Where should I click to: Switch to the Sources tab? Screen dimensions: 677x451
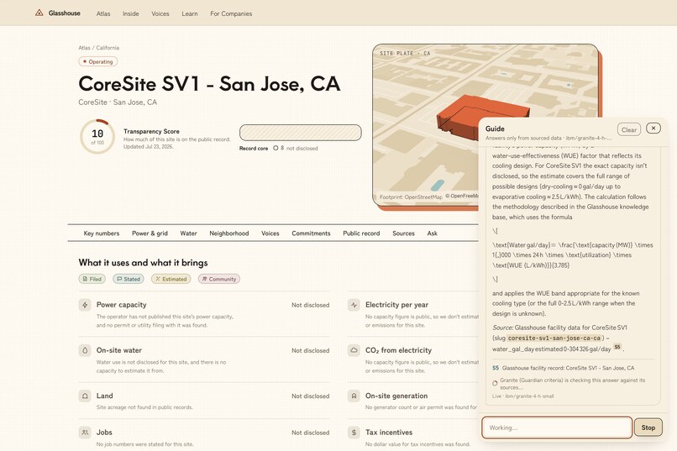403,233
